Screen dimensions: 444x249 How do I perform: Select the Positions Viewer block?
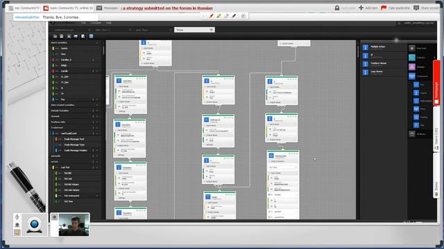pyautogui.click(x=384, y=64)
